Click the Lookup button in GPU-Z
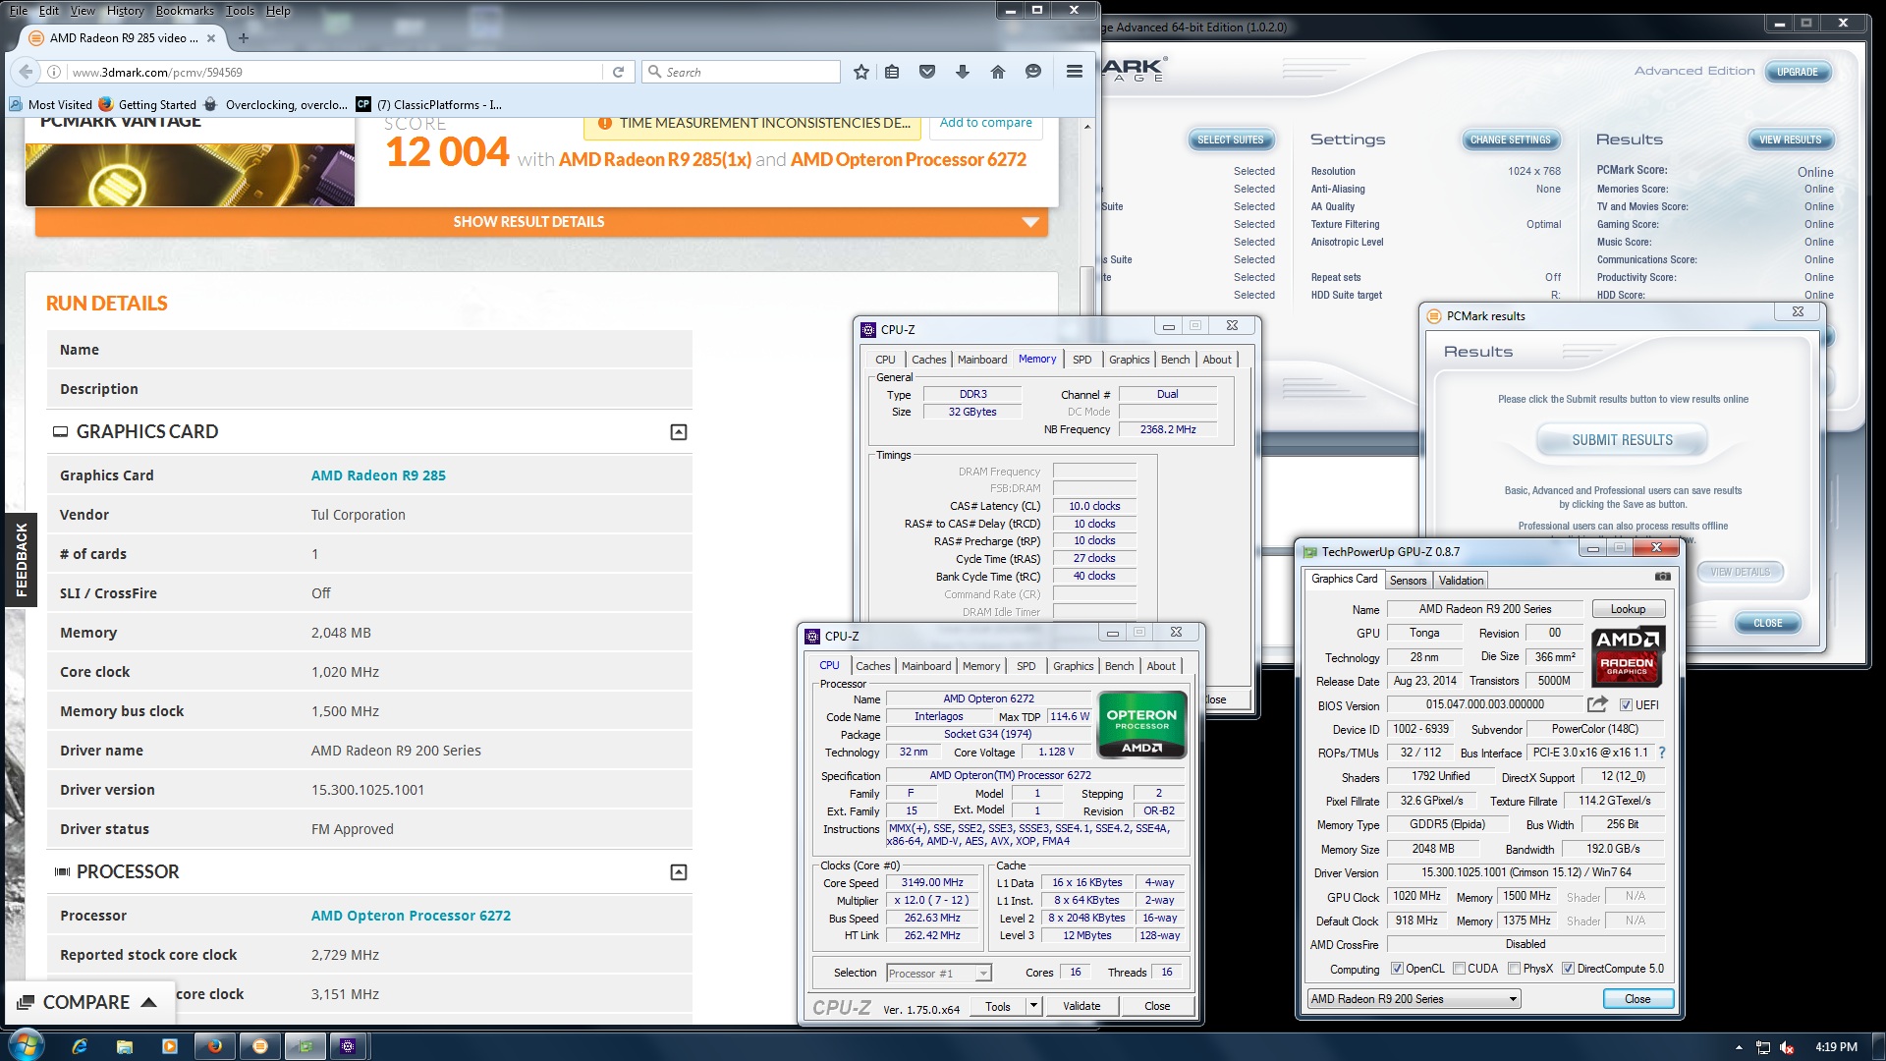The height and width of the screenshot is (1061, 1886). [1628, 609]
